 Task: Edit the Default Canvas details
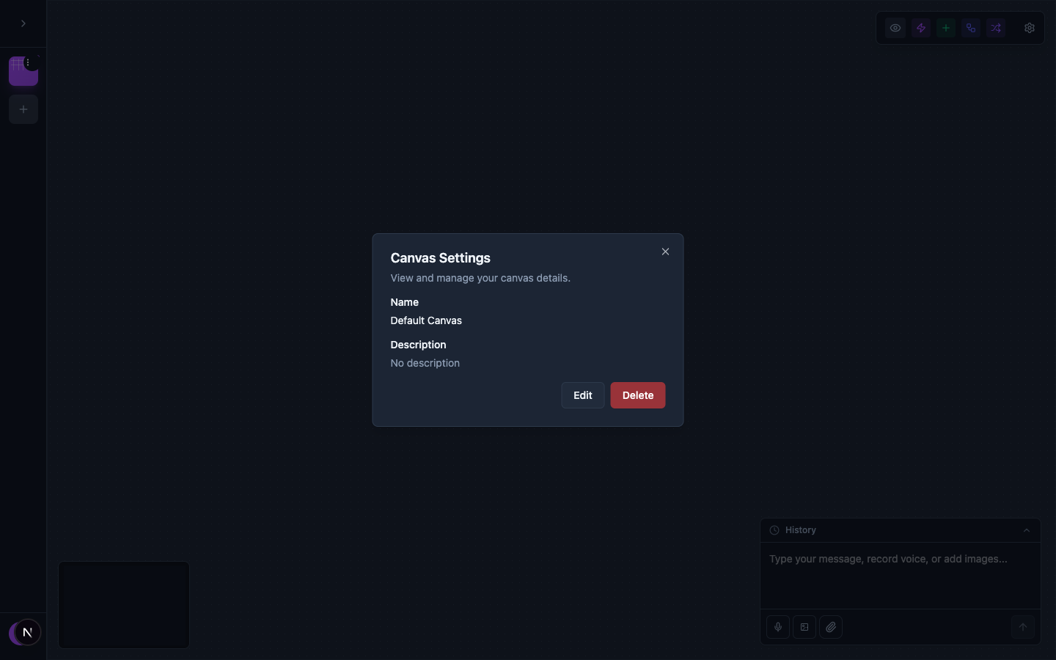point(582,395)
